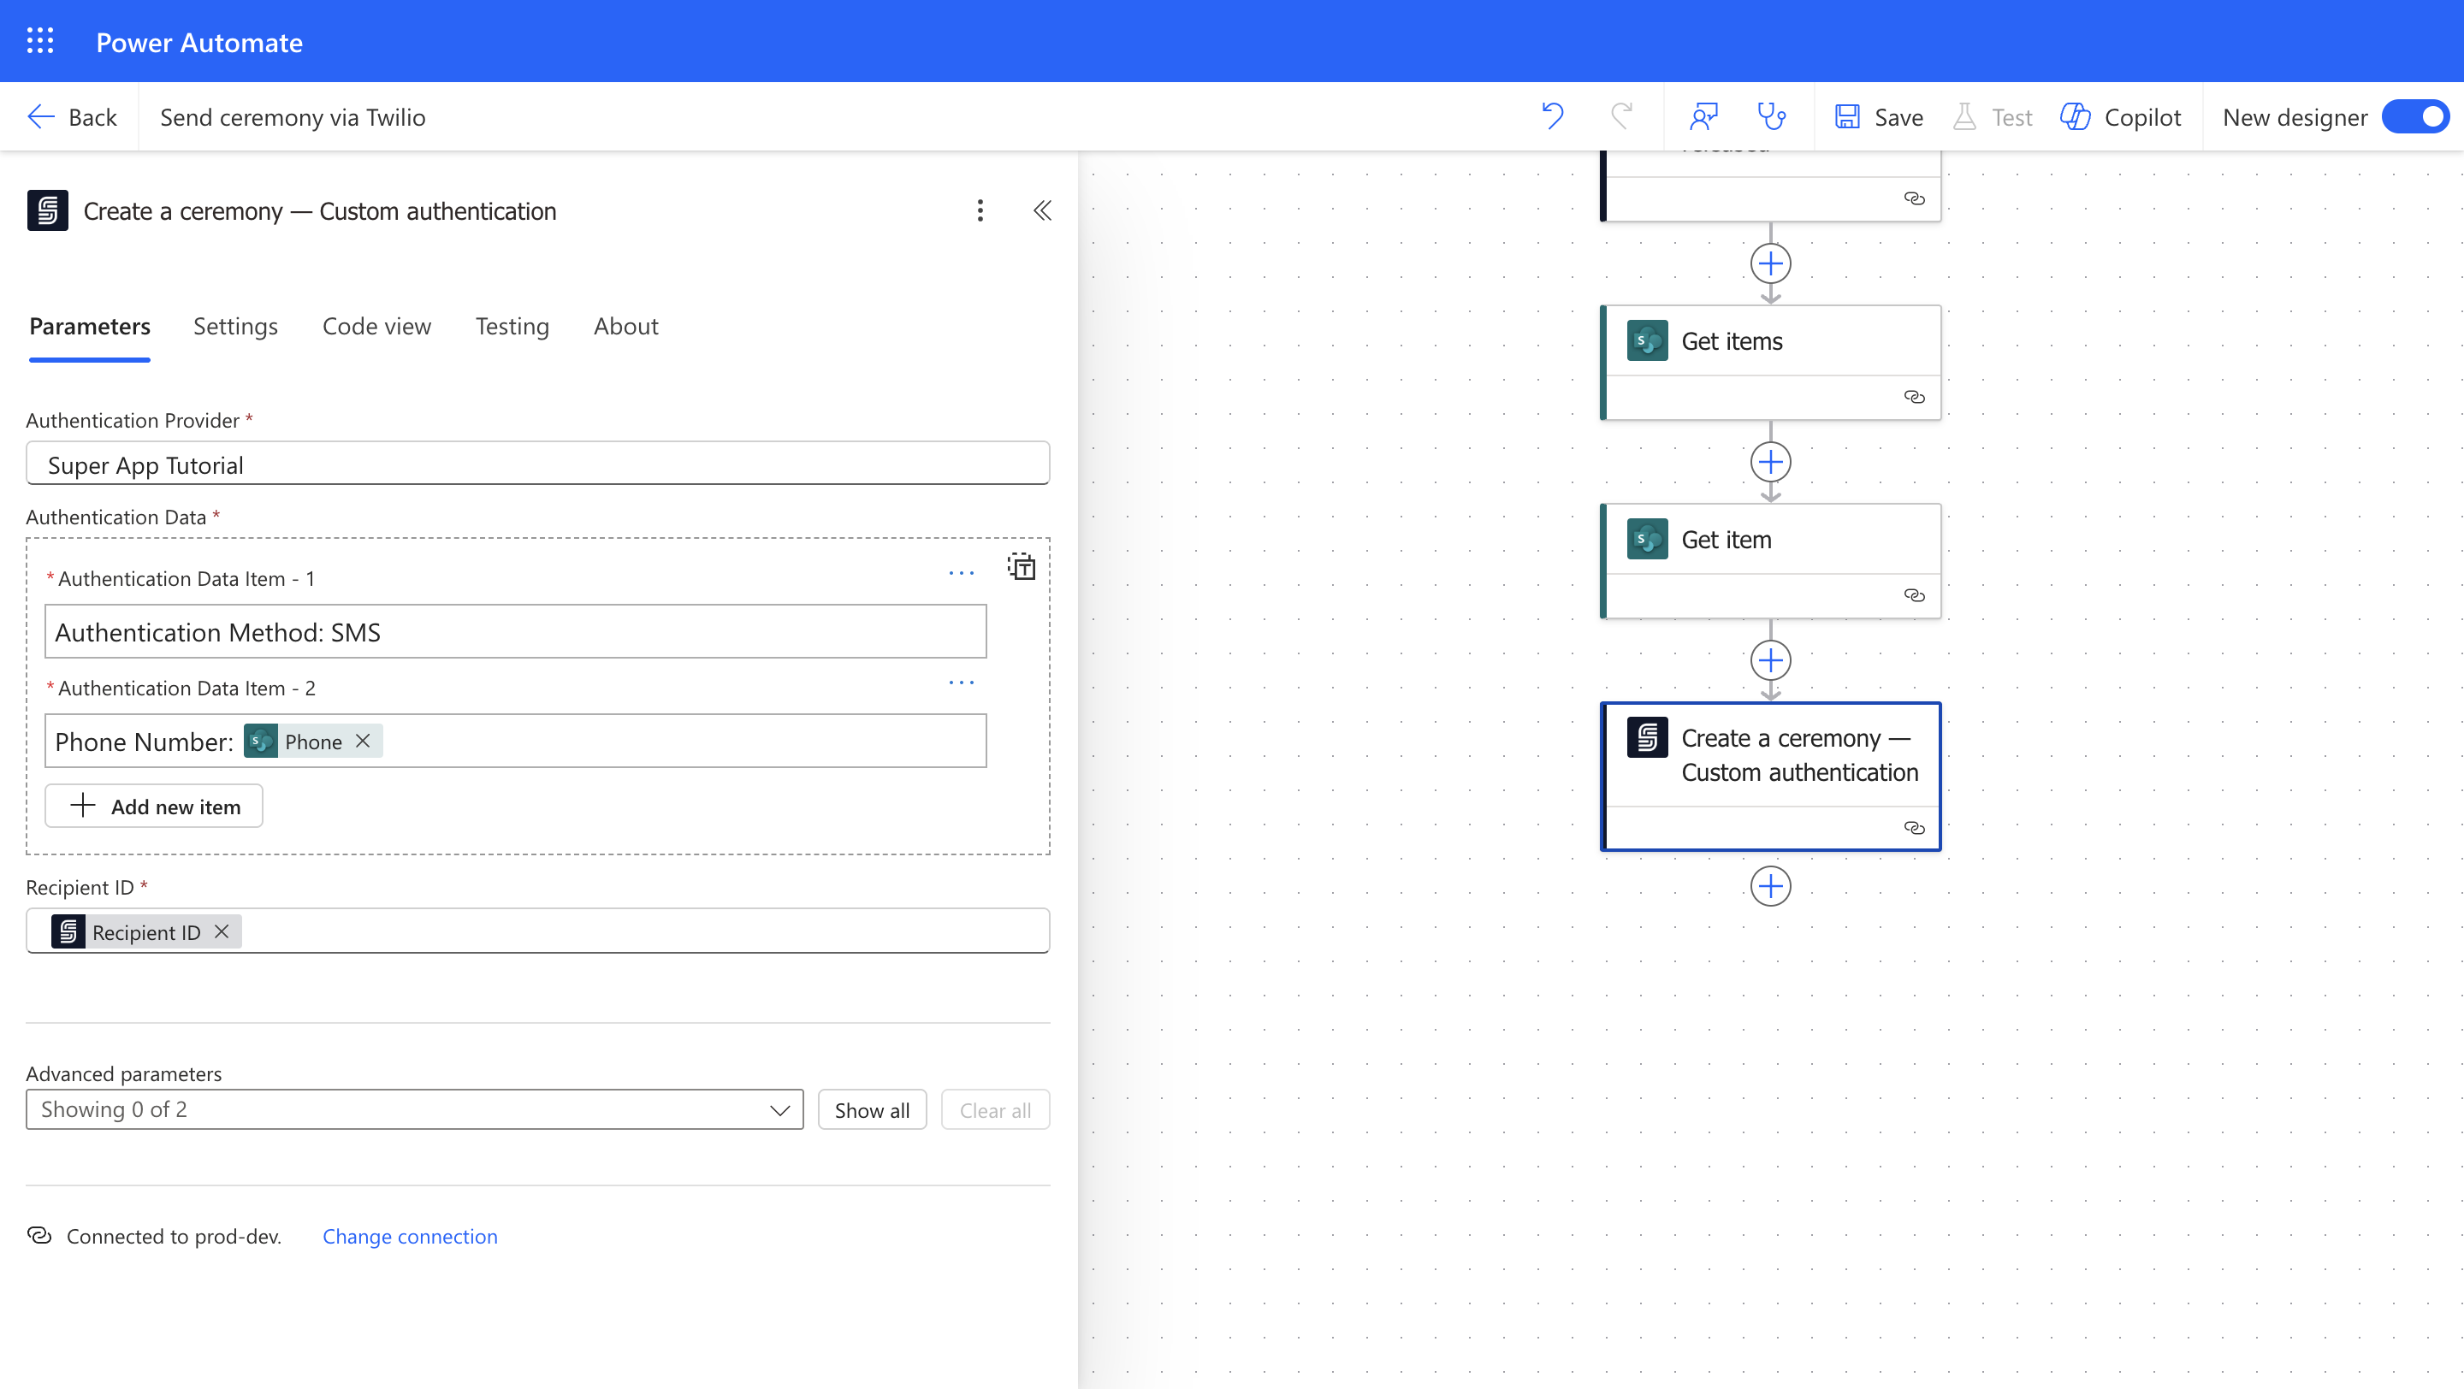
Task: Open the app launcher waffle icon
Action: pyautogui.click(x=40, y=41)
